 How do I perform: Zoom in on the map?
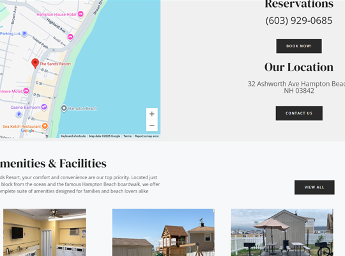(152, 114)
